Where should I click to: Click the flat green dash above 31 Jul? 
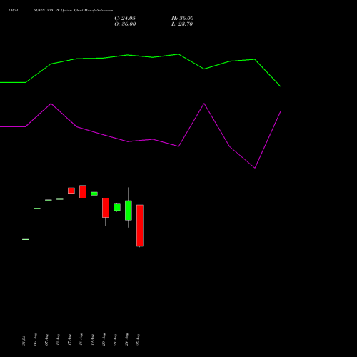click(26, 239)
